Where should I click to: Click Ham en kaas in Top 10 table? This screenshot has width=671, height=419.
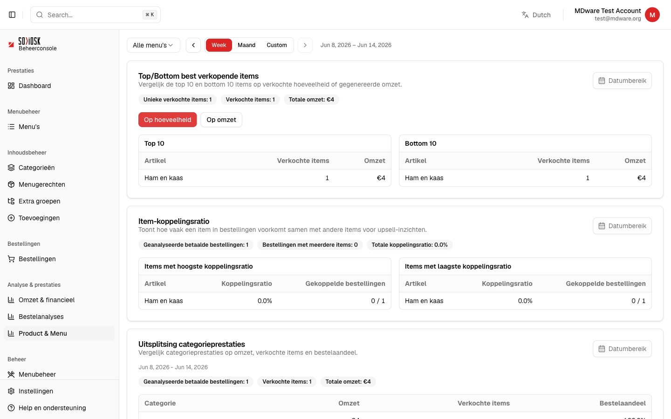(164, 178)
